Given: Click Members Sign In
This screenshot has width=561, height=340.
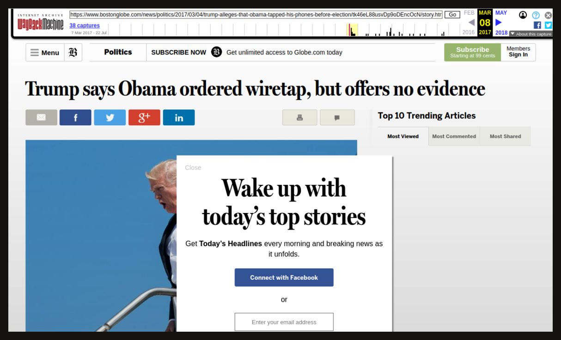Looking at the screenshot, I should [x=518, y=52].
